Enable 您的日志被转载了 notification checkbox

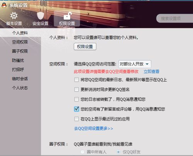(x=76, y=99)
